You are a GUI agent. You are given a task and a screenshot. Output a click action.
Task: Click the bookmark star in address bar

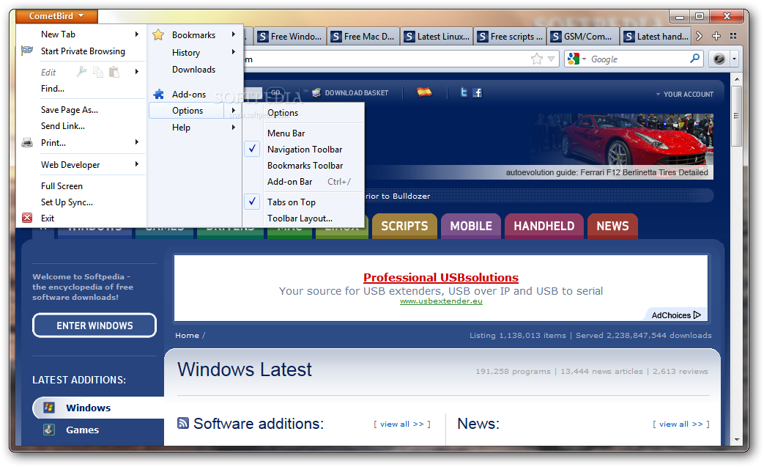(536, 59)
